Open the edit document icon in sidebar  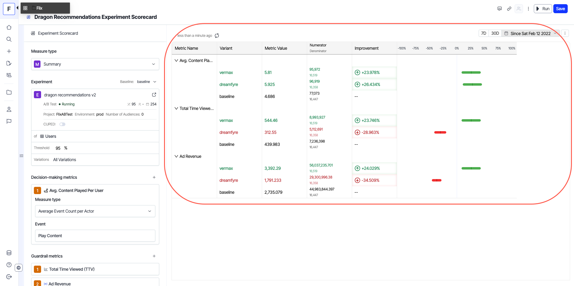tap(9, 63)
